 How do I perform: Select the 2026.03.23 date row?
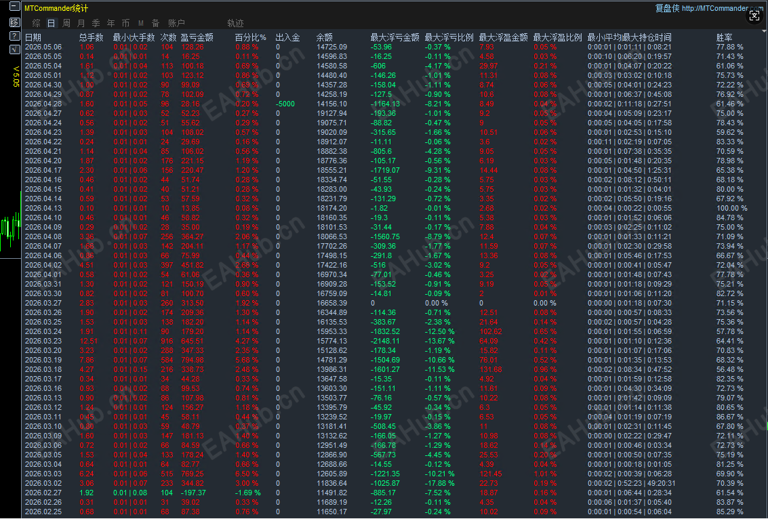coord(43,341)
